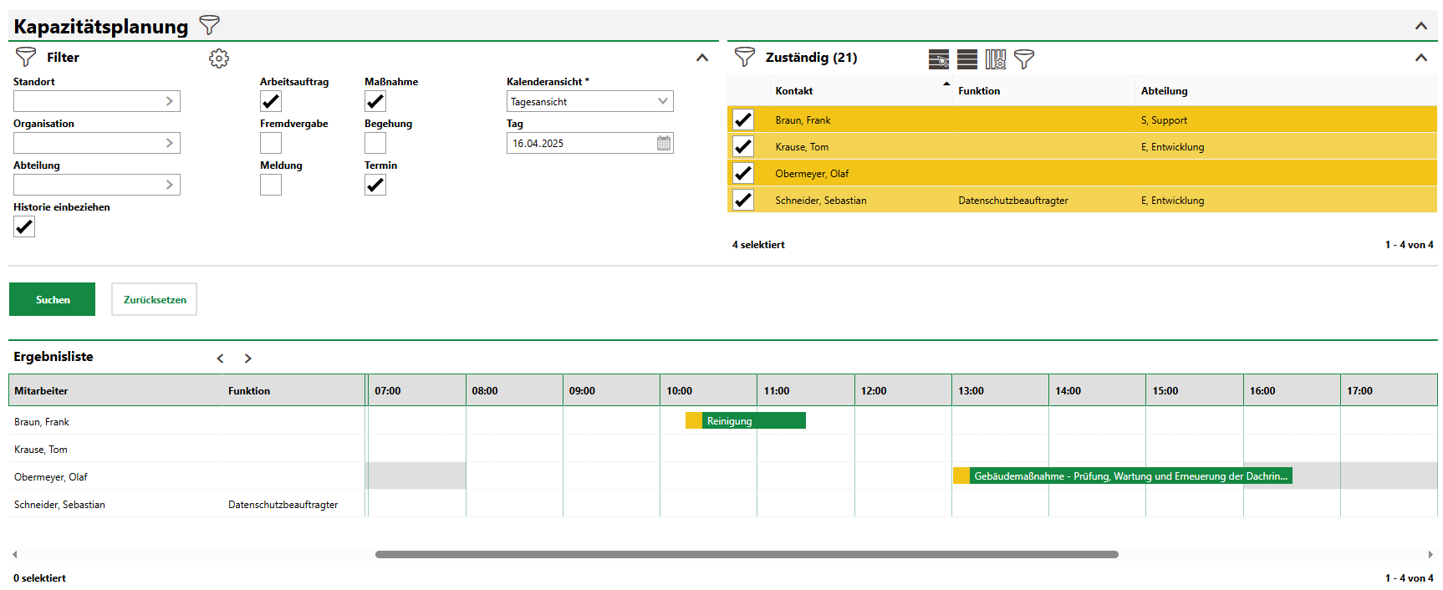Sort by Kontakt column header
The width and height of the screenshot is (1443, 590).
[794, 91]
